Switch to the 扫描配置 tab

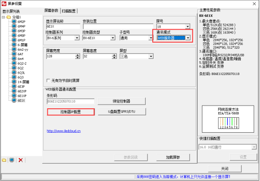pyautogui.click(x=69, y=11)
